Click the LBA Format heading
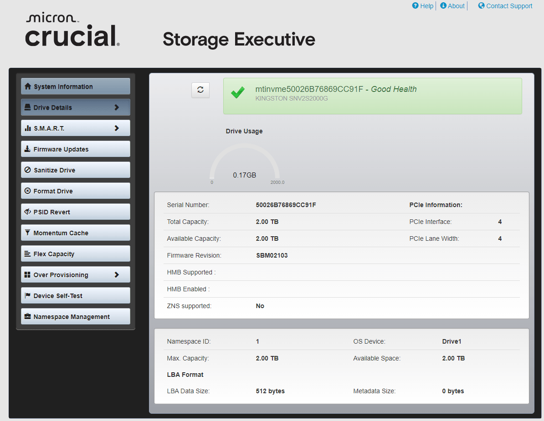The height and width of the screenshot is (421, 544). point(185,375)
